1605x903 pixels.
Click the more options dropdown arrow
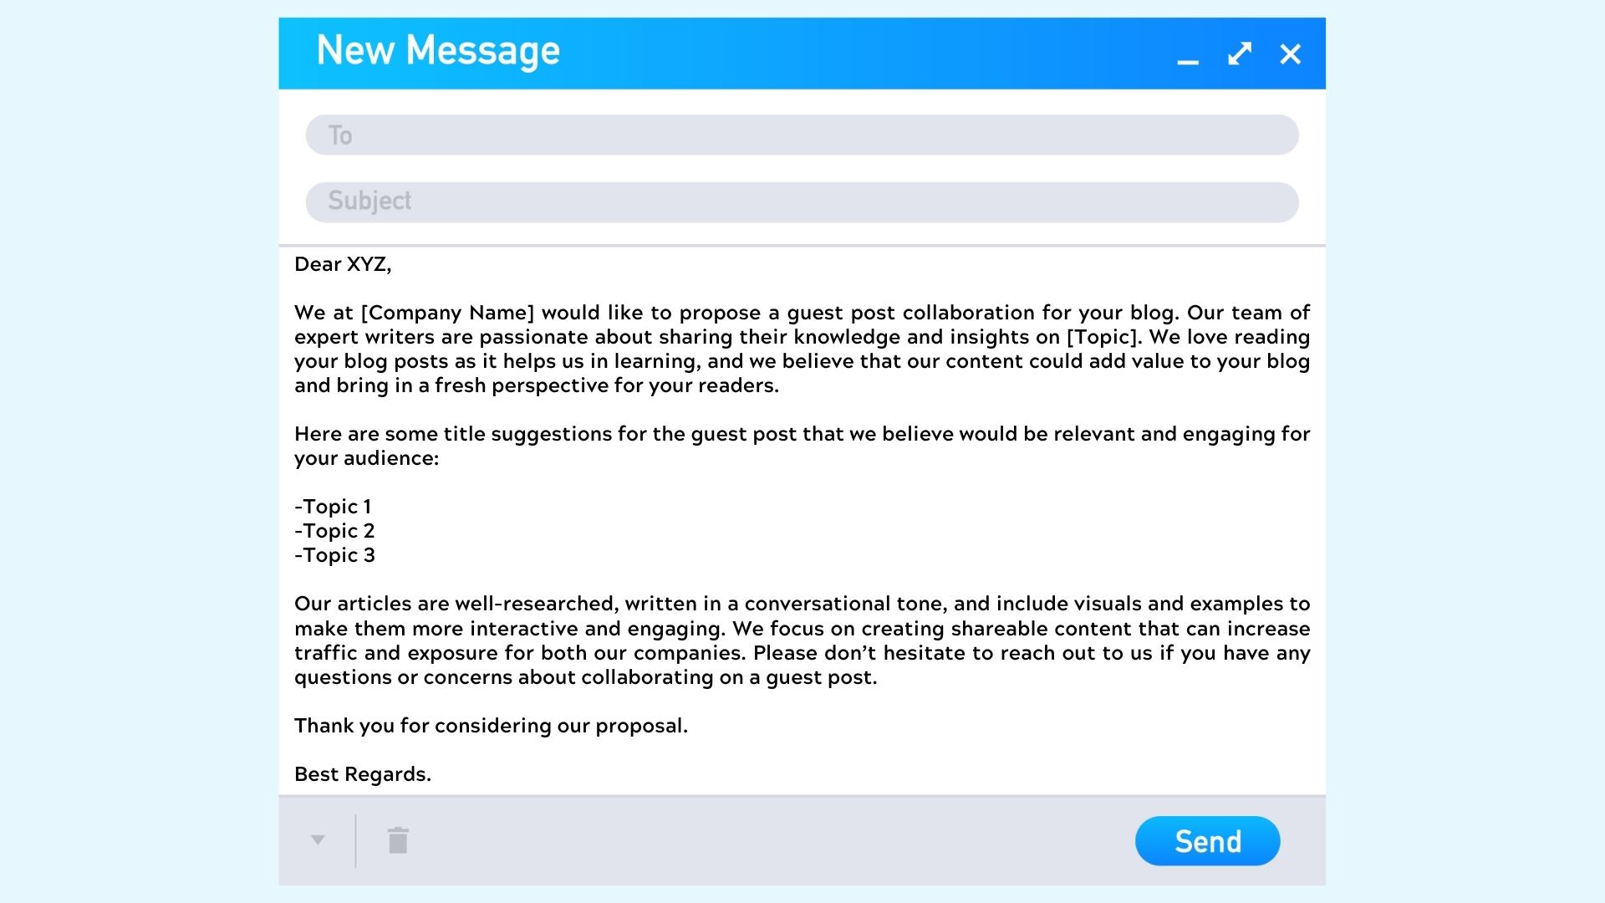coord(318,840)
